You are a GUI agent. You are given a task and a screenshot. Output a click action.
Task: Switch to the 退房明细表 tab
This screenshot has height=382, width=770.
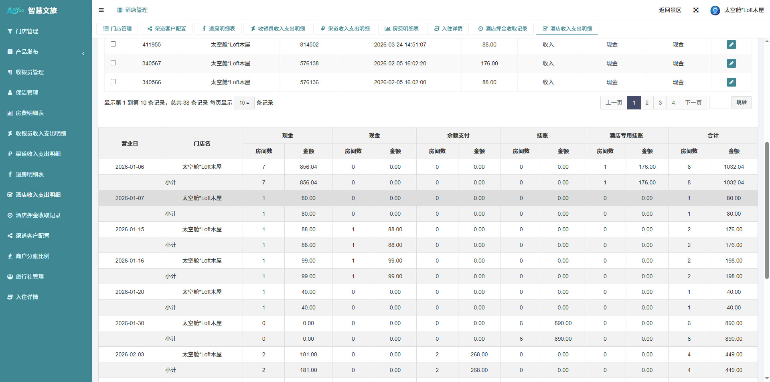point(218,29)
